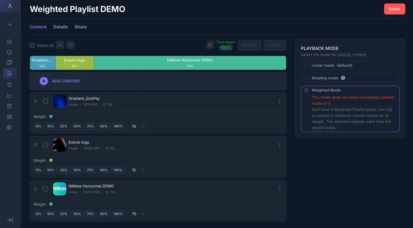The image size is (413, 228).
Task: Check the NiMote Horizontal DEMO checkbox
Action: [45, 189]
